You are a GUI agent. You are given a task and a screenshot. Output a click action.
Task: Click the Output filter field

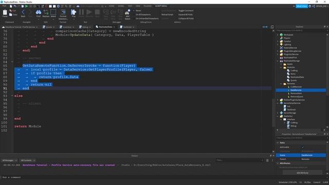pyautogui.click(x=240, y=160)
